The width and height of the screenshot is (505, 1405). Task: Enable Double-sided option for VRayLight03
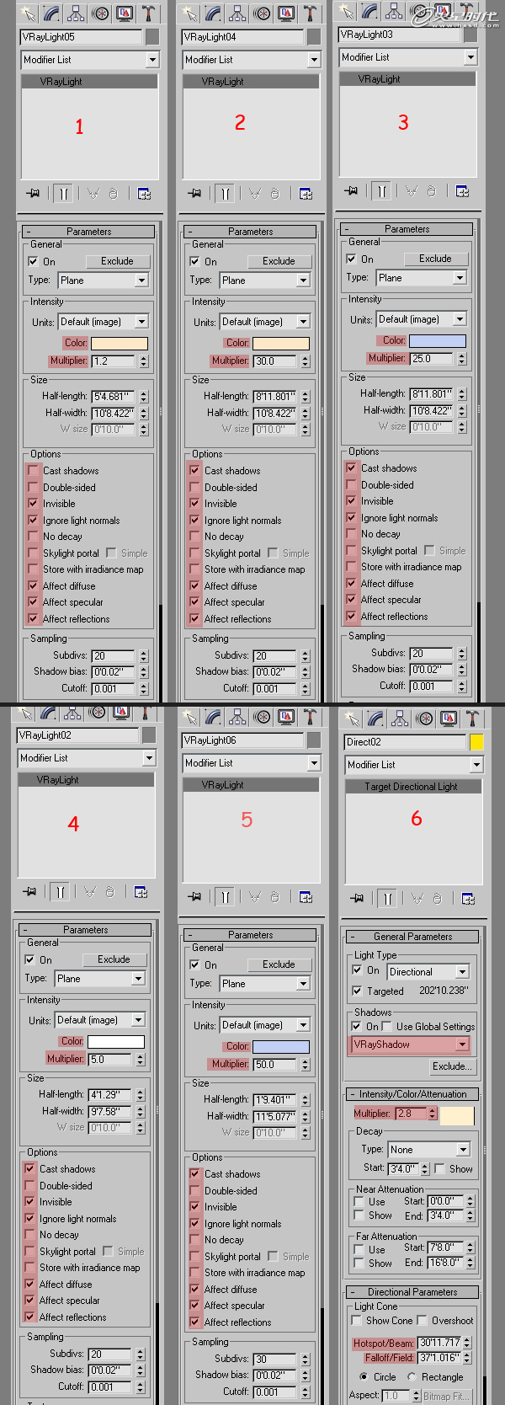pyautogui.click(x=352, y=485)
